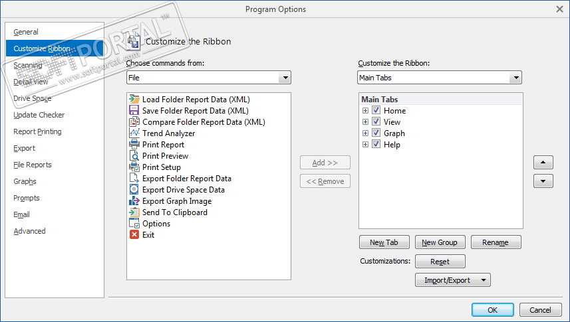Click the Export Graph Image icon
This screenshot has width=570, height=322.
point(134,201)
